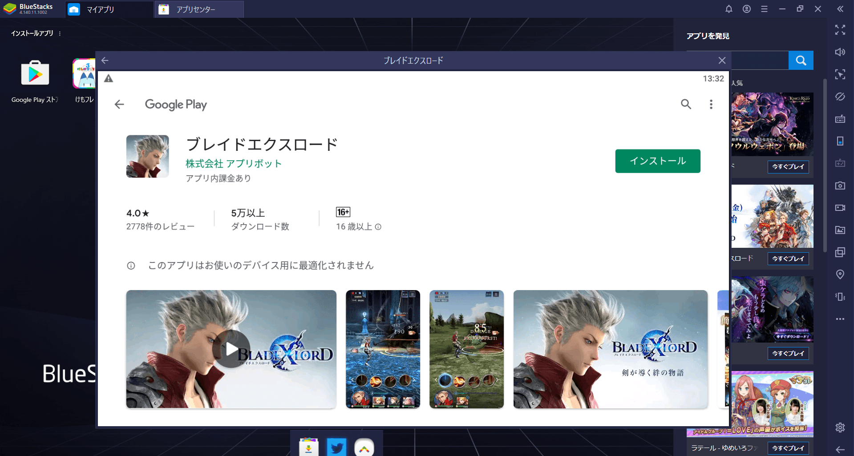Screen dimensions: 854x456
Task: Click the lock cursor icon in sidebar
Action: (x=840, y=74)
